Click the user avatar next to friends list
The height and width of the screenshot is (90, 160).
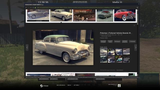[119, 85]
